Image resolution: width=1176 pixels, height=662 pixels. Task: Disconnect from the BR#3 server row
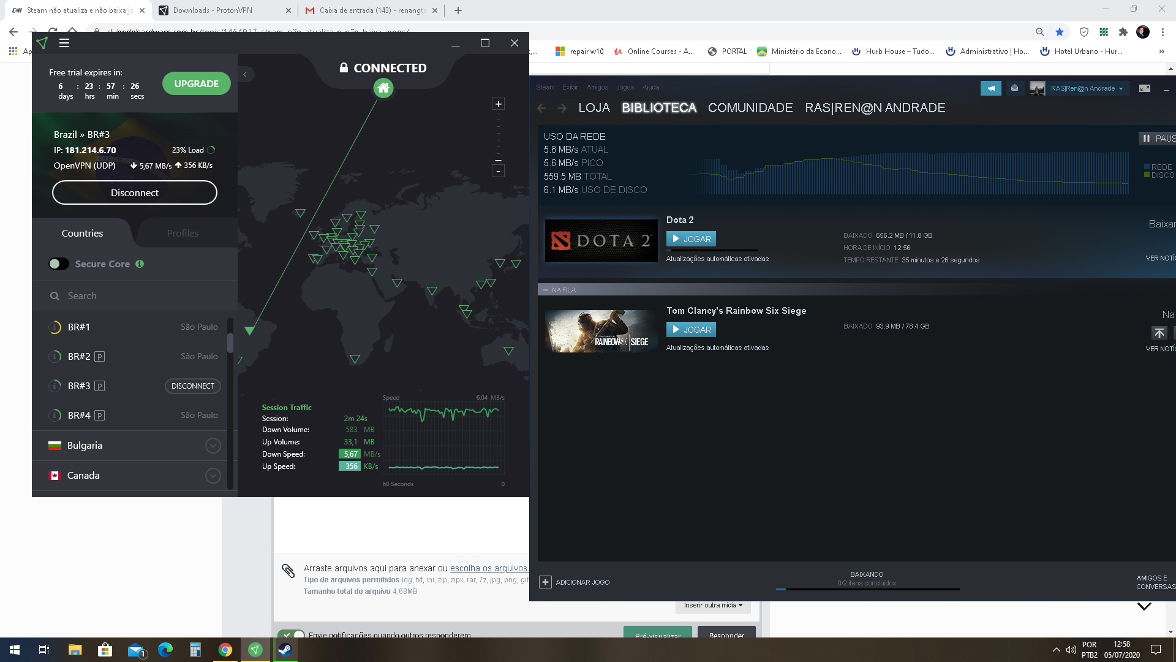193,386
